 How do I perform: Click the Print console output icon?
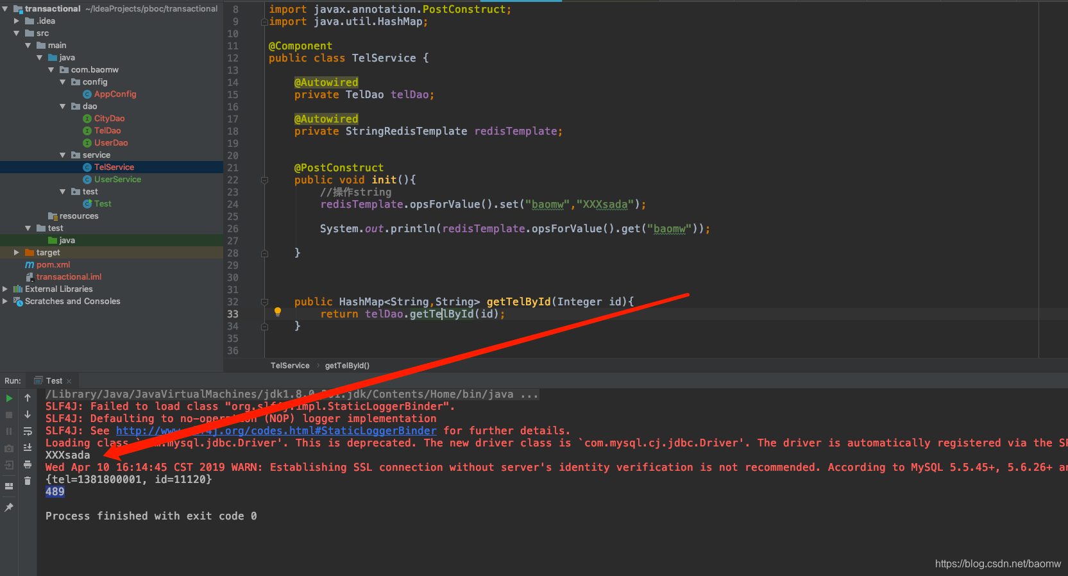click(28, 464)
